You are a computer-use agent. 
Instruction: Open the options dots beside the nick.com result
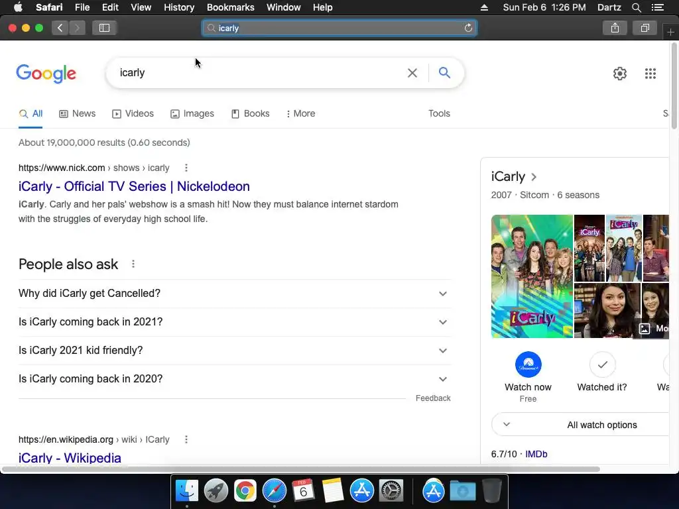click(x=186, y=168)
